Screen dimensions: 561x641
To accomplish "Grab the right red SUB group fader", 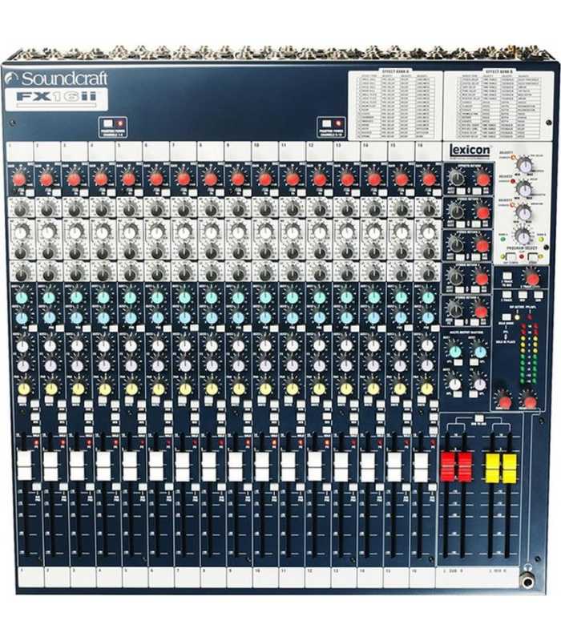I will click(465, 467).
